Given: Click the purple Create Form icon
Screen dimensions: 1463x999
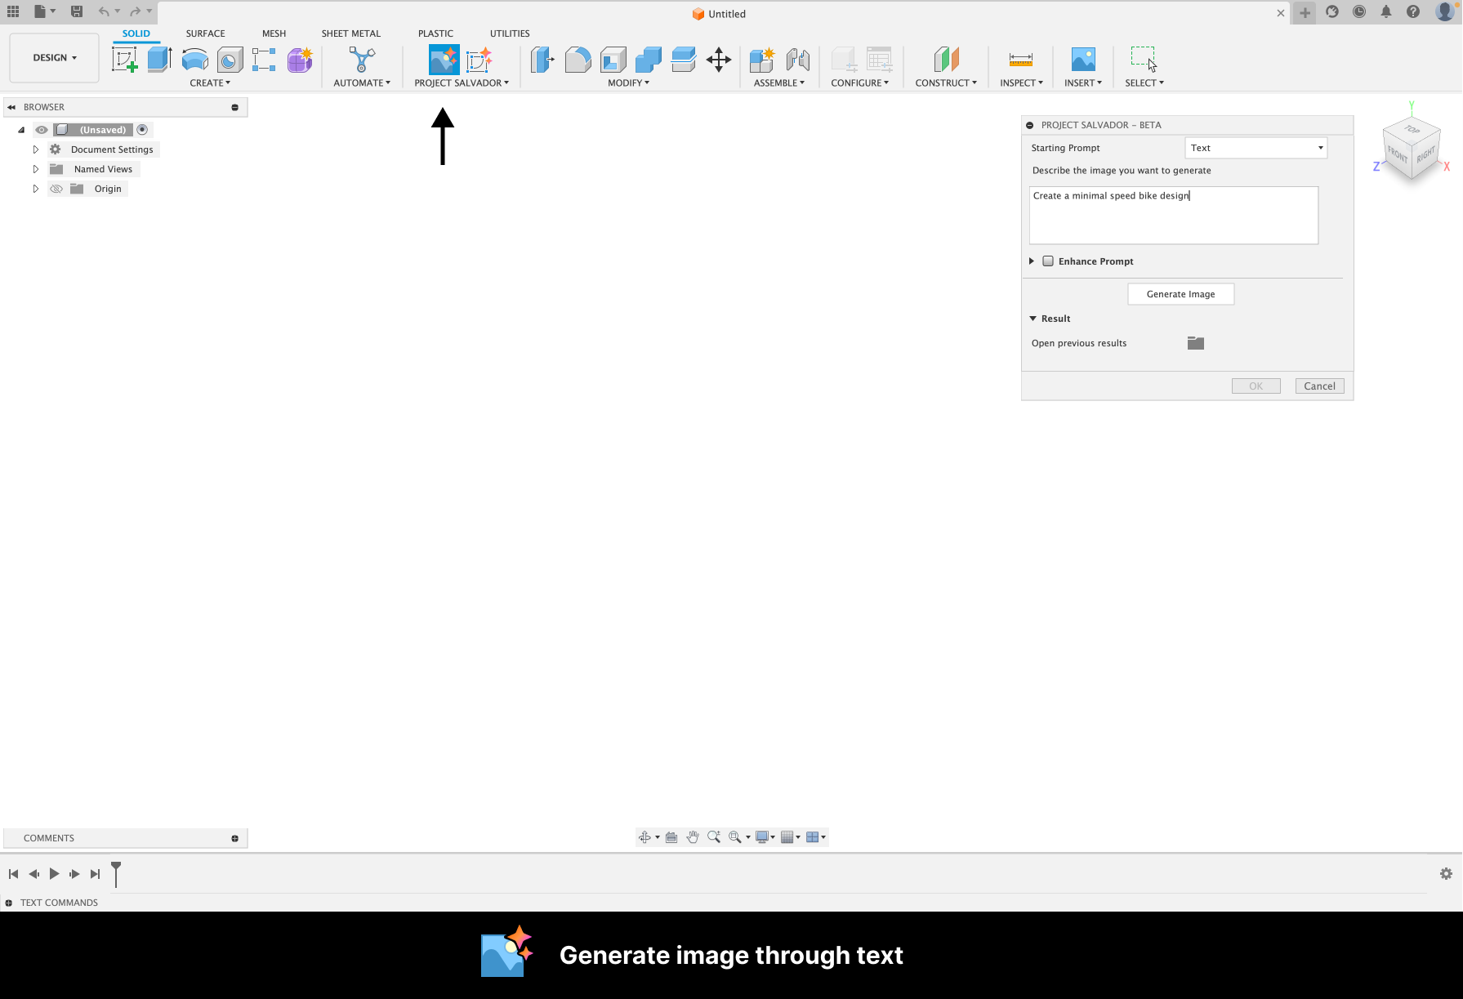Looking at the screenshot, I should coord(300,60).
